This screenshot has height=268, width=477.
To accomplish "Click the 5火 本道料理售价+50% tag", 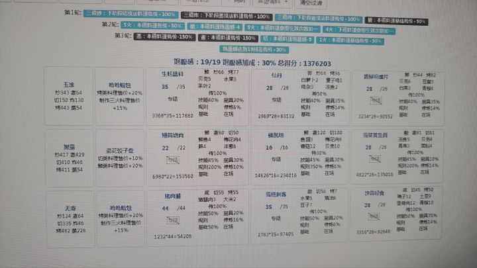I will (152, 26).
